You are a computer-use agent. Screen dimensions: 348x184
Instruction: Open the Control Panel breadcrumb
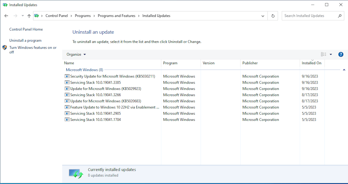tap(57, 16)
